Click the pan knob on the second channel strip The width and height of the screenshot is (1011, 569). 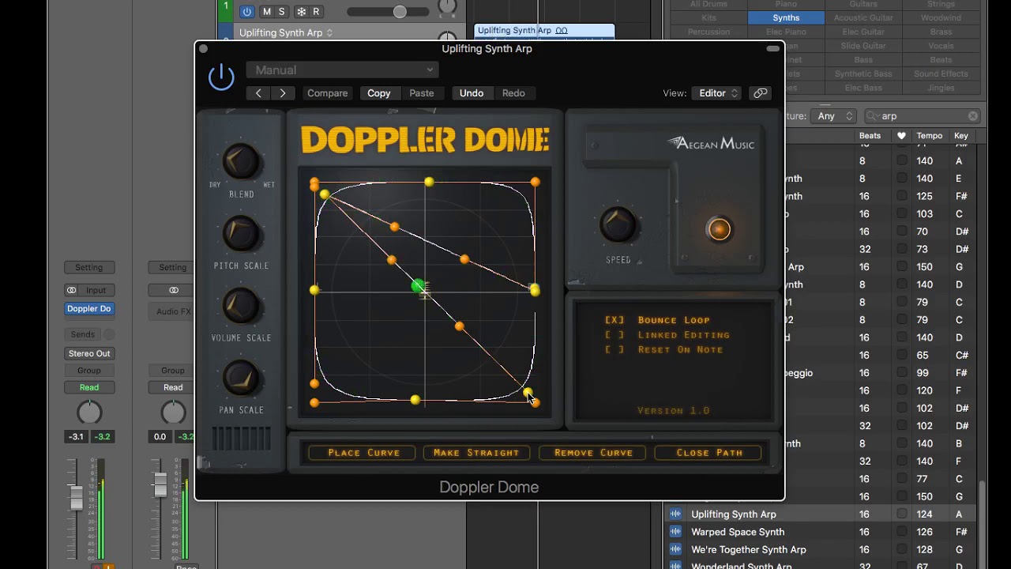tap(173, 413)
